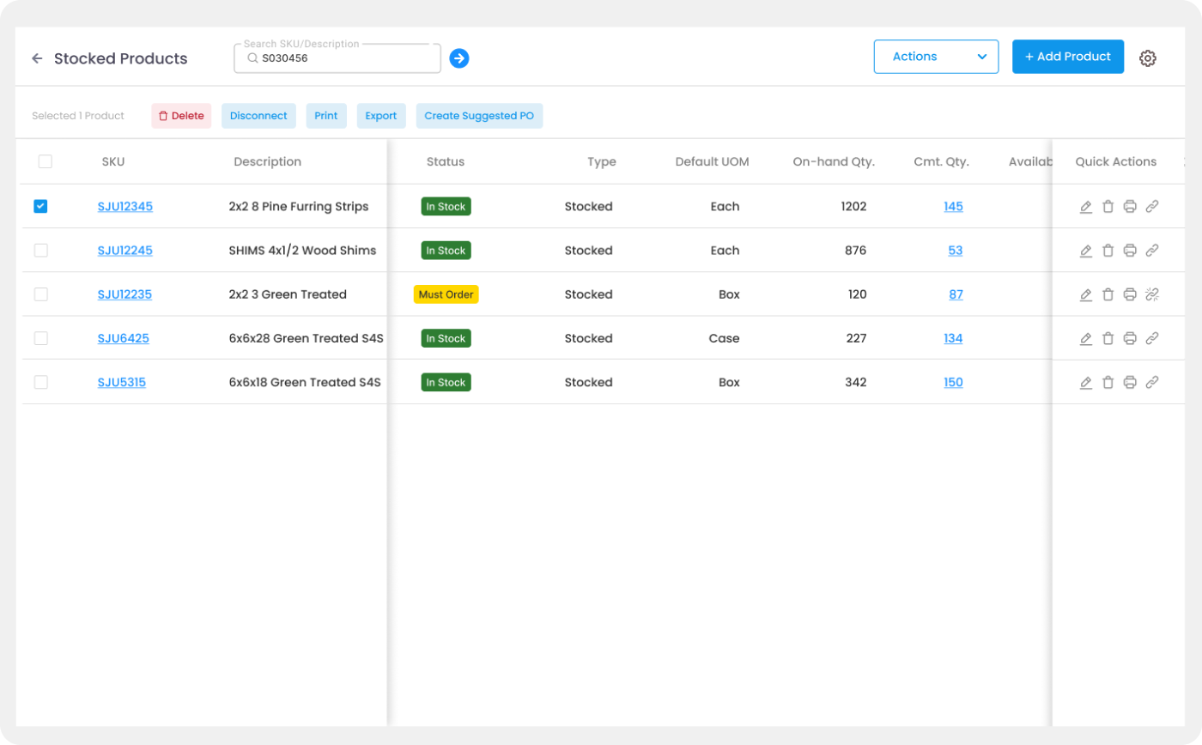This screenshot has width=1202, height=745.
Task: Click description 2x2 8 Pine Furring Strips
Action: pos(299,206)
